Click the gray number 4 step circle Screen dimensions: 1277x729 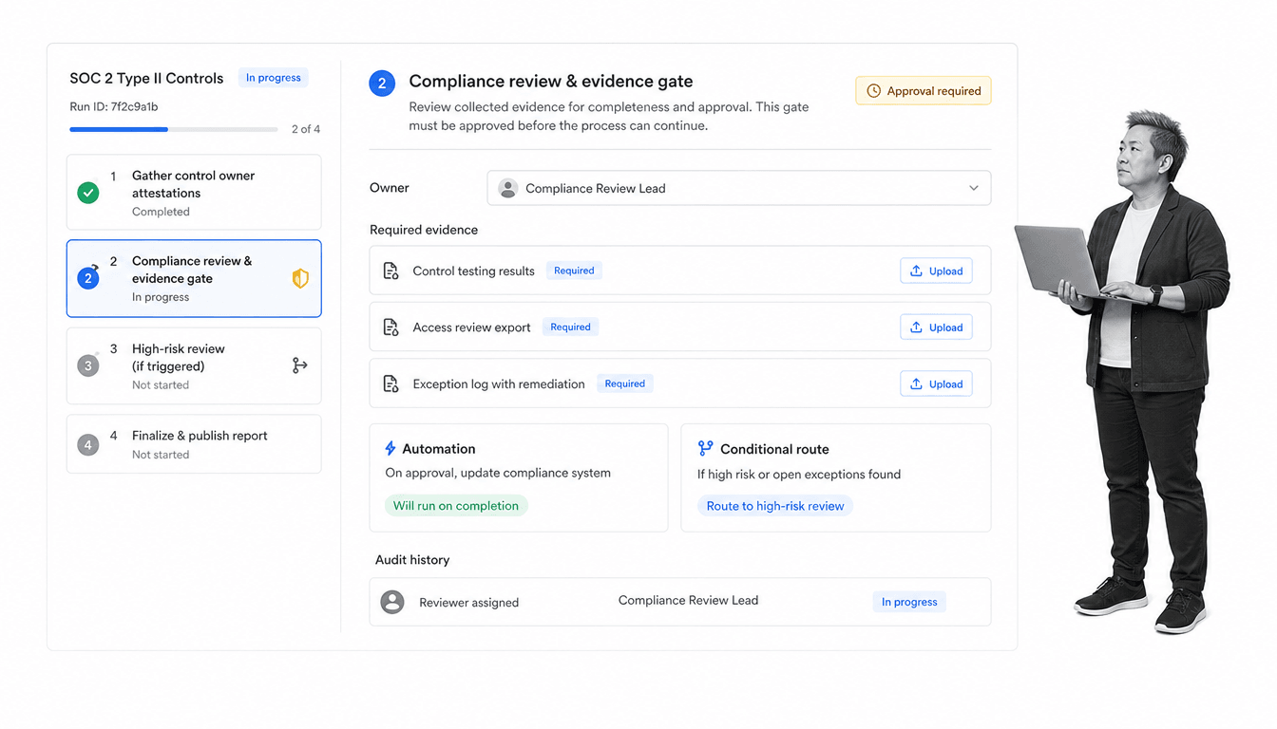coord(88,444)
